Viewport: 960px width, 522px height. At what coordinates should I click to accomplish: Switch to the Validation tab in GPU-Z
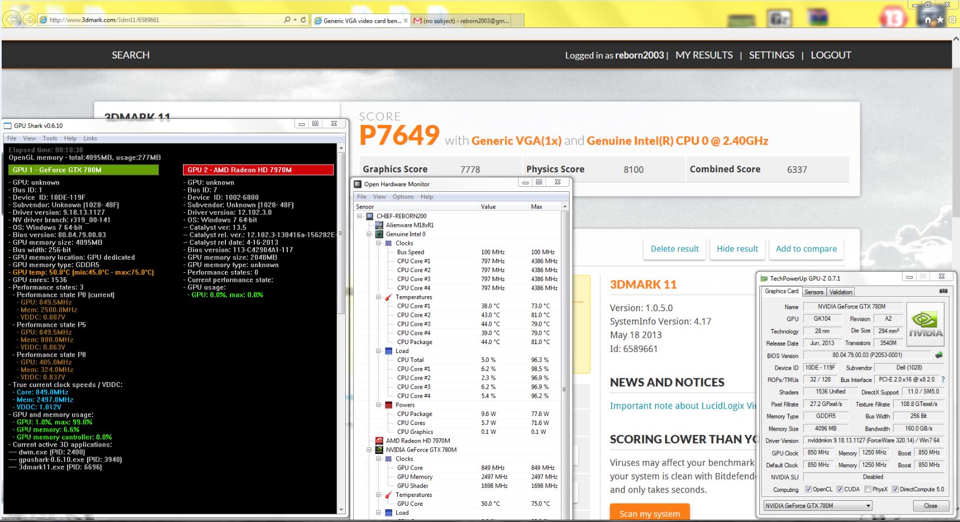pyautogui.click(x=841, y=292)
